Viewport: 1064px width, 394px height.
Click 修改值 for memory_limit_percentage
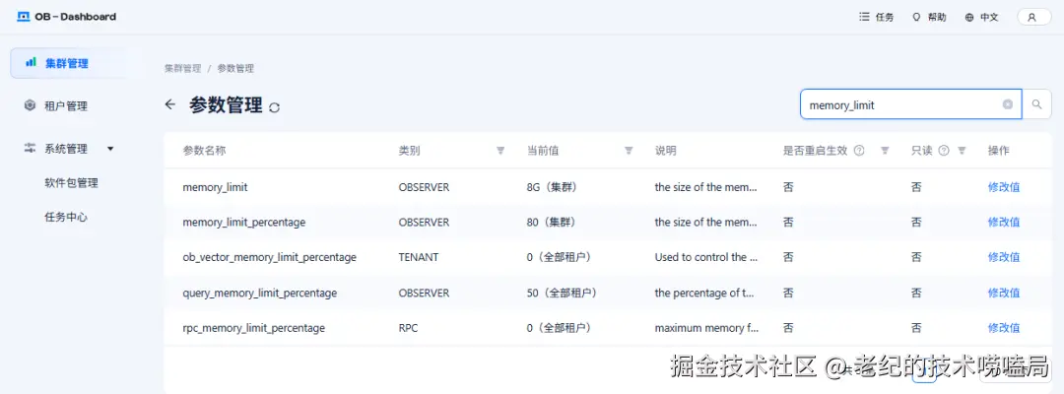point(1004,222)
